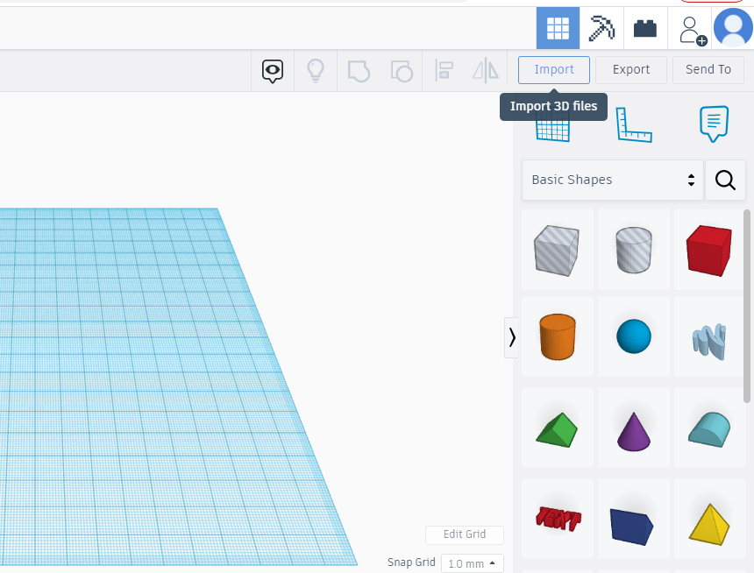Screen dimensions: 754x573
Task: Select the Flip/Mirror tool
Action: 486,70
